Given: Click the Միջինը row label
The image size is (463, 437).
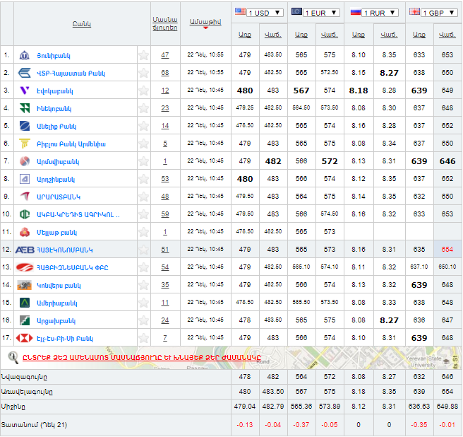Looking at the screenshot, I should (13, 407).
